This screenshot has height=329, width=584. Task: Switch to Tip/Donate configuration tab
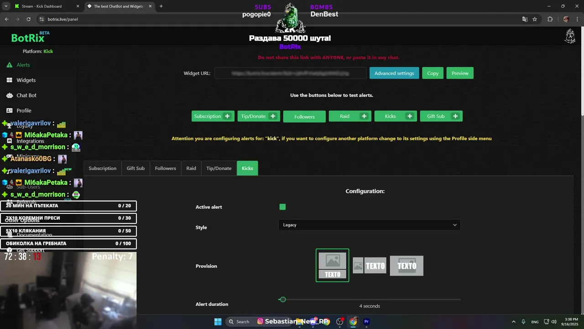tap(219, 168)
